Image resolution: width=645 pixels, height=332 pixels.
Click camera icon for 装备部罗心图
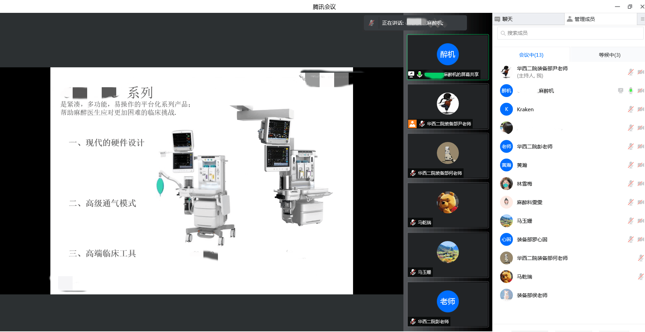(640, 239)
